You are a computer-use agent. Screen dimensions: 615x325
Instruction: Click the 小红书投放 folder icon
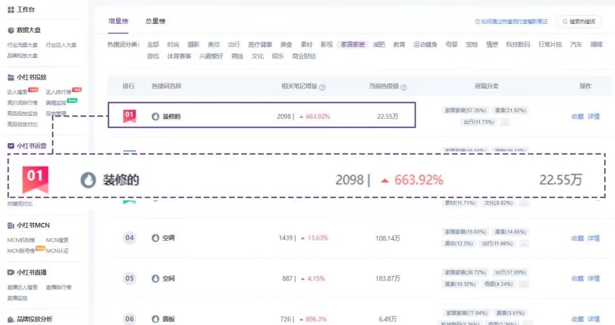[11, 77]
